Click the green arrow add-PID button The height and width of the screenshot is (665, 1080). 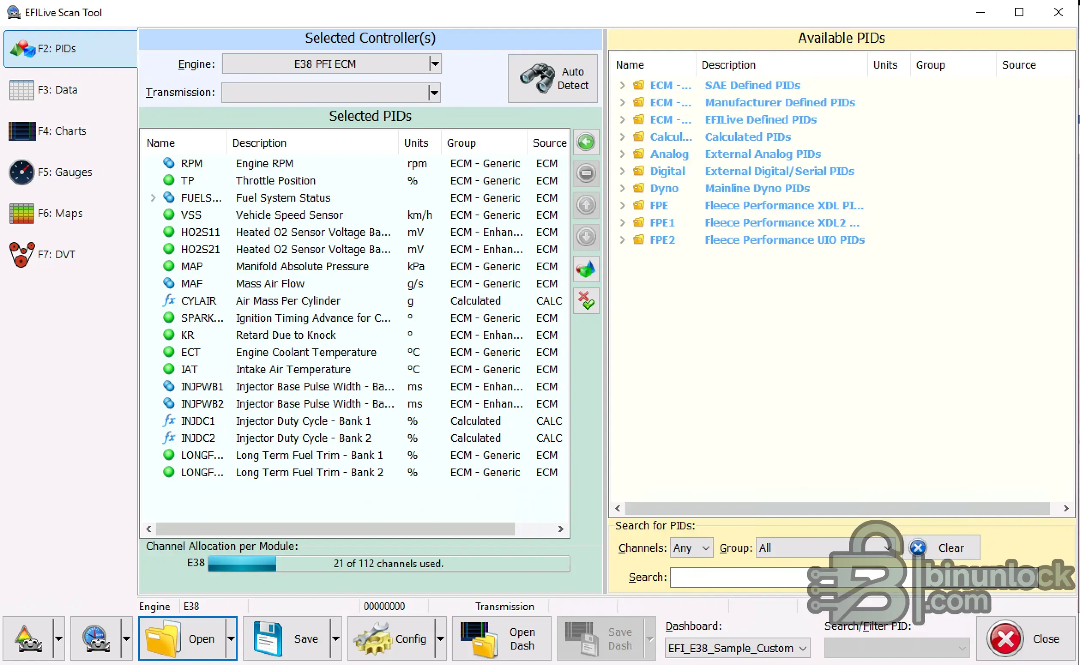pyautogui.click(x=586, y=142)
